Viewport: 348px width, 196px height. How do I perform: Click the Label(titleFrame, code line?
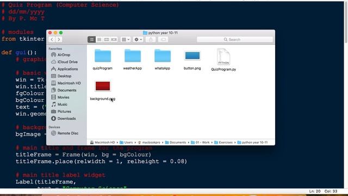point(46,182)
